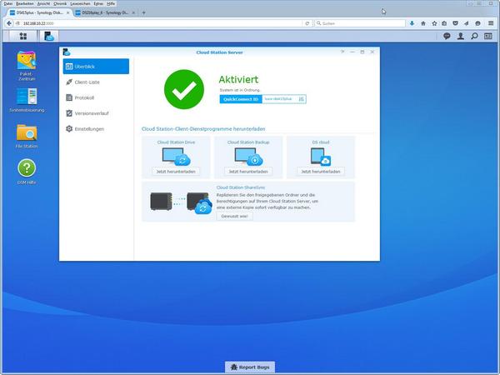The width and height of the screenshot is (500, 375).
Task: Open the Datei menu
Action: tap(8, 3)
